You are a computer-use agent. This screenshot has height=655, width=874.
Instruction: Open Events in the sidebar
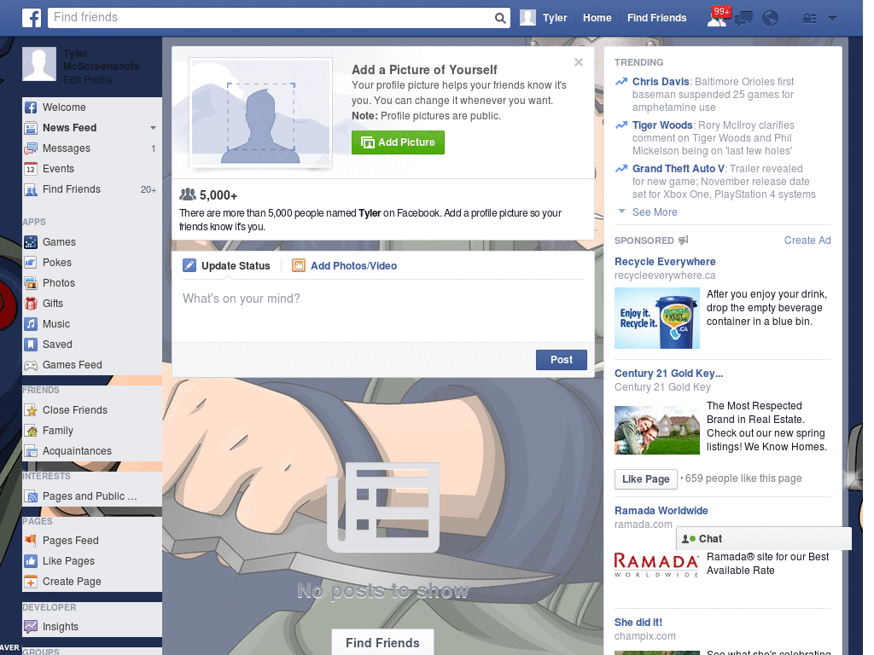[92, 169]
